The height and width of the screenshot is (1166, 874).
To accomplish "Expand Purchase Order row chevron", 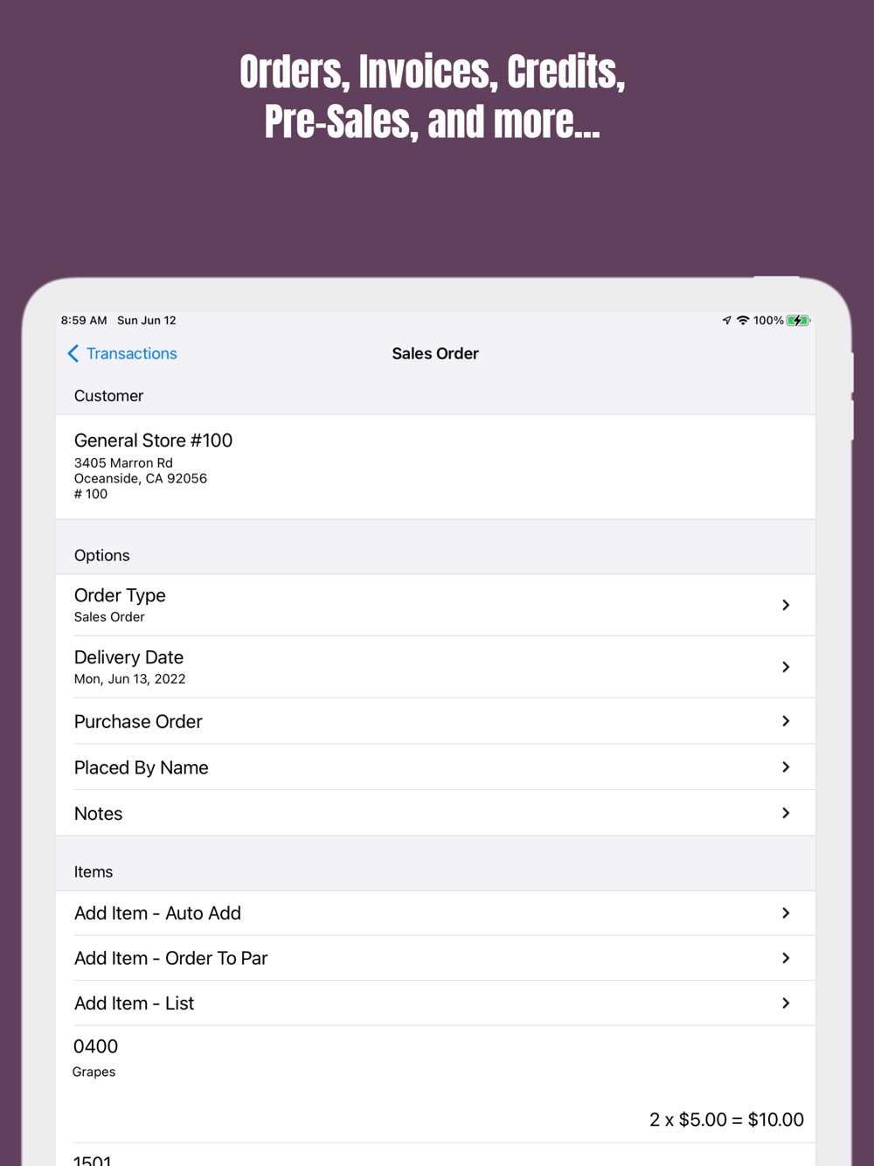I will (x=786, y=721).
